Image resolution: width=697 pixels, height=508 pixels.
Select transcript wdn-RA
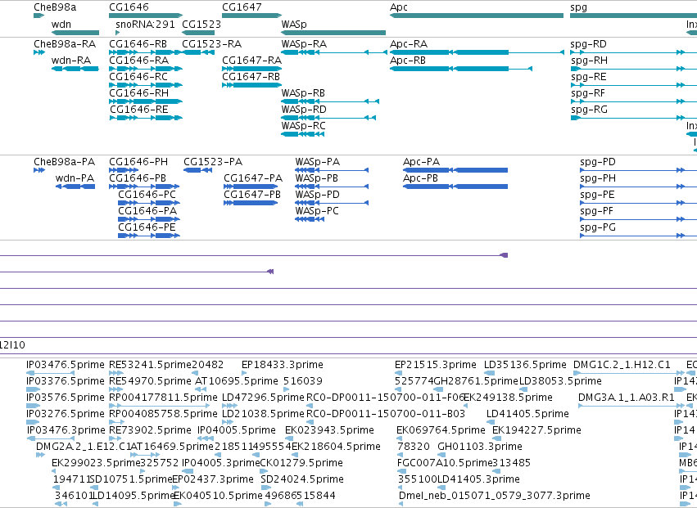coord(70,61)
